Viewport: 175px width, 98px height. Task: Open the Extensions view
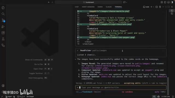(x=3, y=33)
